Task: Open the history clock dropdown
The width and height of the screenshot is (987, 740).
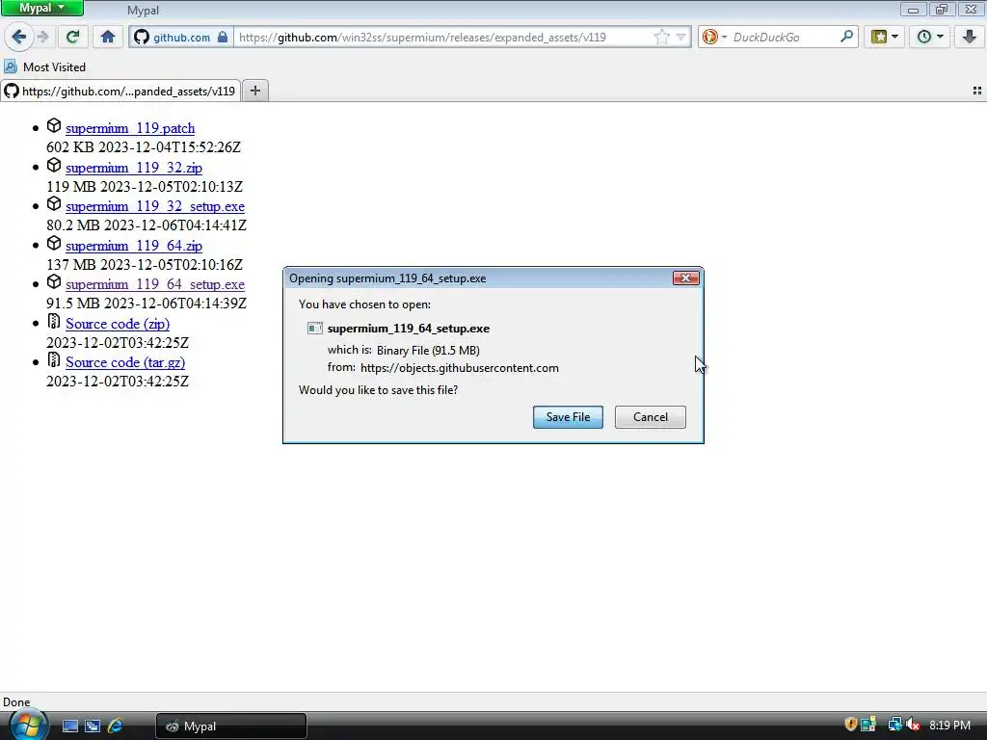Action: [x=930, y=38]
